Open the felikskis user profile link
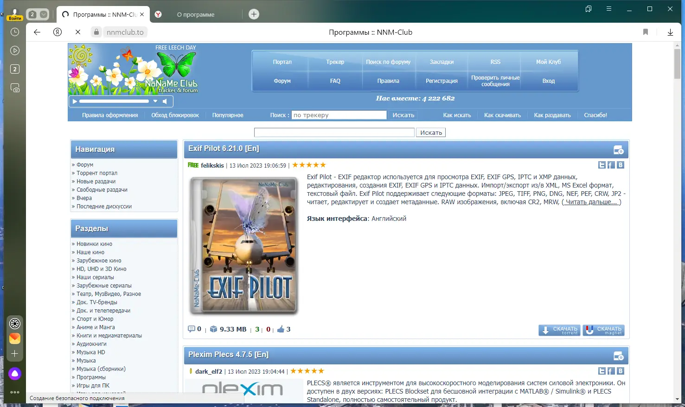This screenshot has width=685, height=407. click(x=212, y=165)
